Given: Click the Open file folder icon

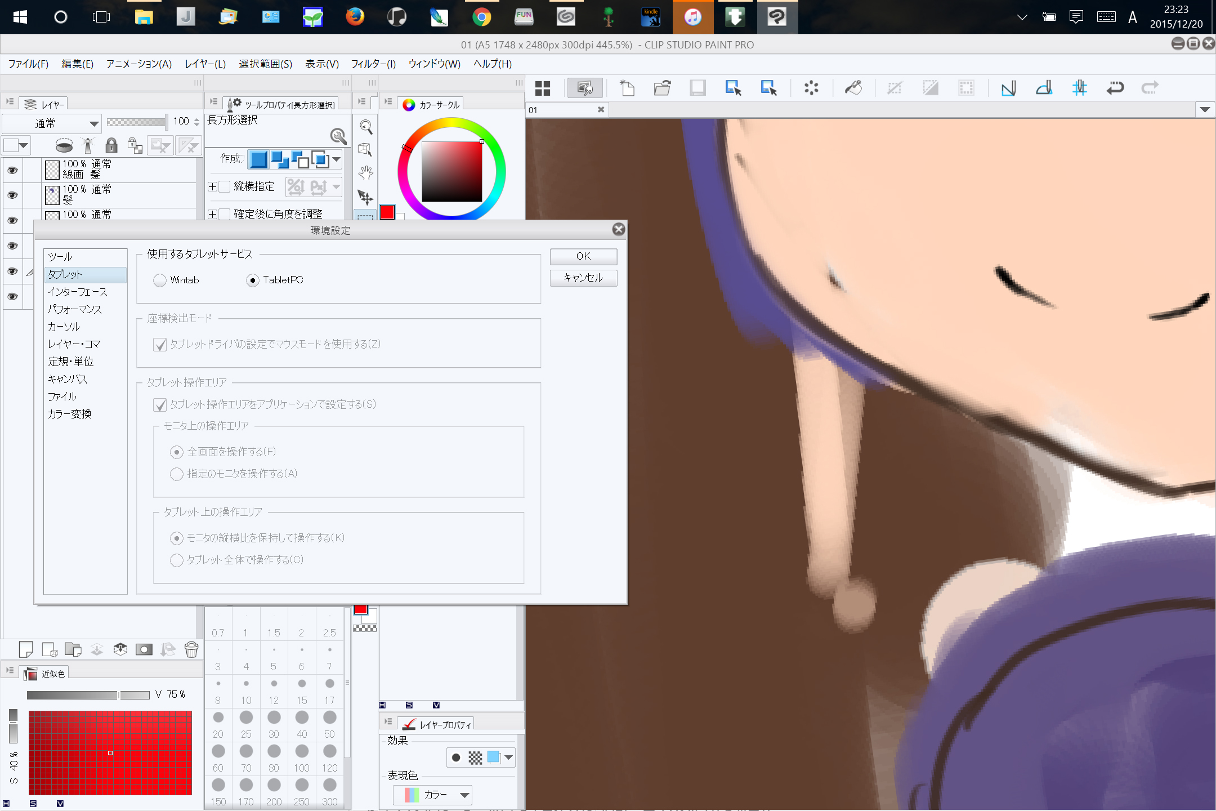Looking at the screenshot, I should click(662, 88).
